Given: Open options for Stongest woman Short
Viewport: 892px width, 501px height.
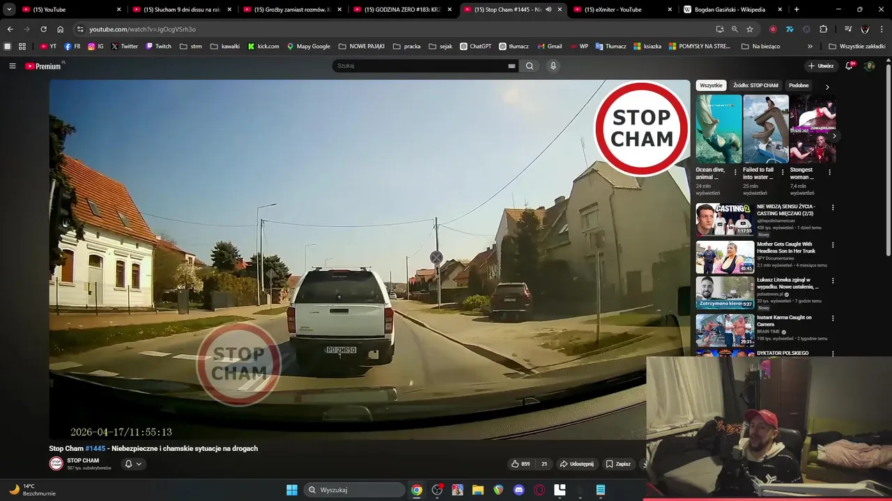Looking at the screenshot, I should [x=829, y=172].
